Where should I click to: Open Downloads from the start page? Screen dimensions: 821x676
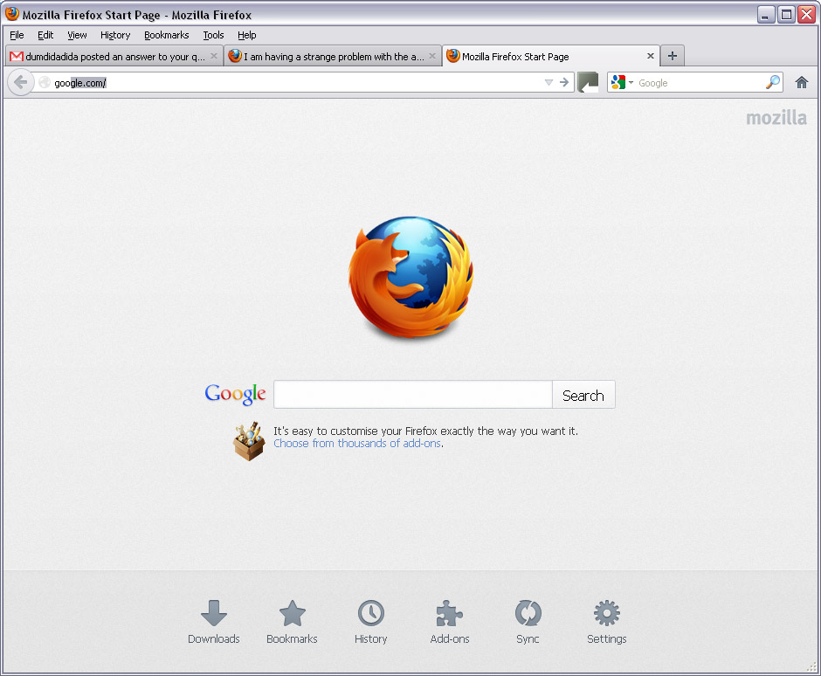point(214,622)
